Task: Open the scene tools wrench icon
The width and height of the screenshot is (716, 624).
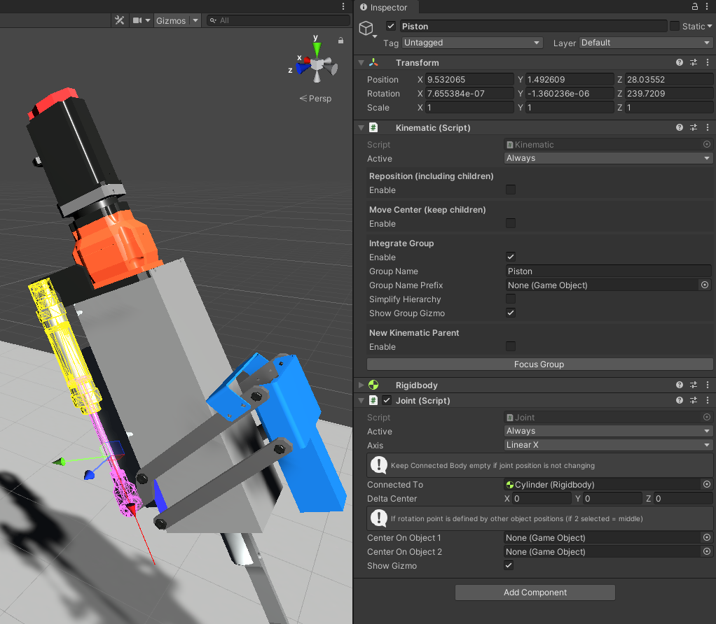Action: [x=119, y=20]
